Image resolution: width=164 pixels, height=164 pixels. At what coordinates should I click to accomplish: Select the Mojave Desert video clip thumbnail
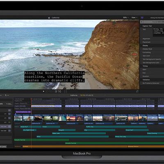click(153, 118)
